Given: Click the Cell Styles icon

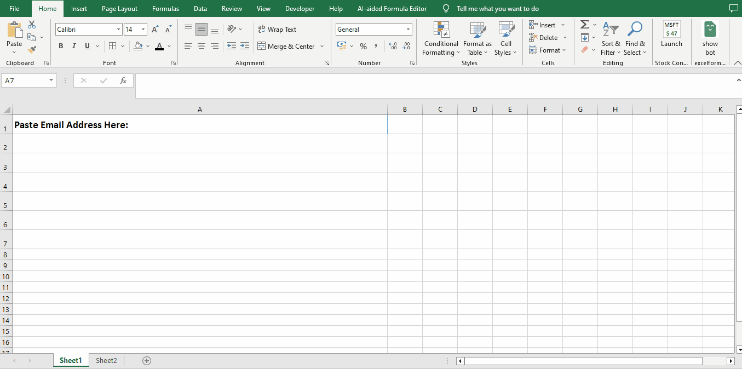Looking at the screenshot, I should [x=505, y=38].
